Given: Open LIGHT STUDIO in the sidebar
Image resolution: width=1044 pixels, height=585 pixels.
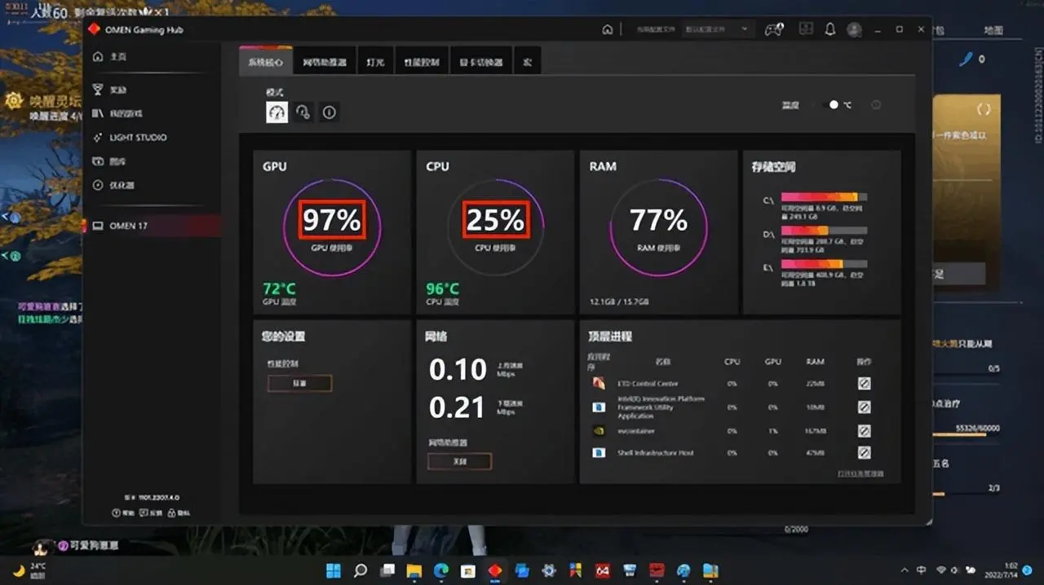Looking at the screenshot, I should (137, 138).
